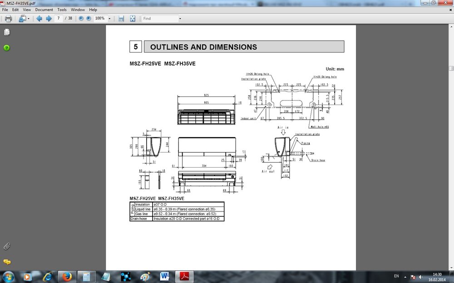
Task: Click the 'MSZ-FH25VE MSZ-FH35VE' title above drawing
Action: [163, 63]
